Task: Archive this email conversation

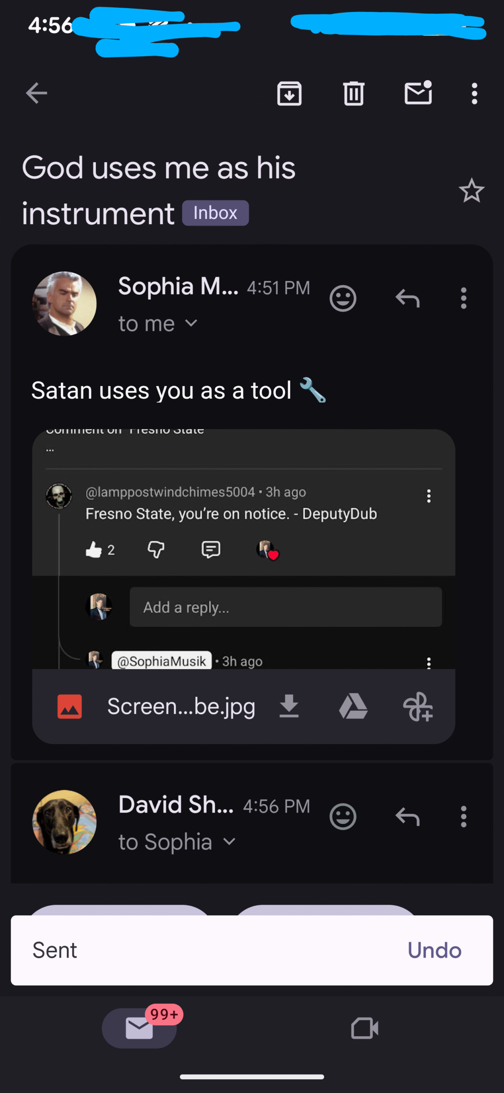Action: (290, 93)
